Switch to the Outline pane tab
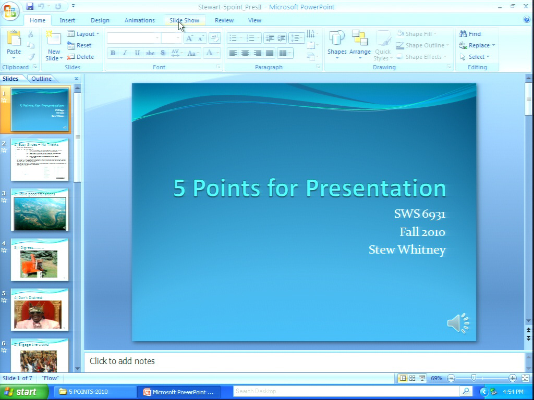Image resolution: width=534 pixels, height=400 pixels. pos(41,79)
